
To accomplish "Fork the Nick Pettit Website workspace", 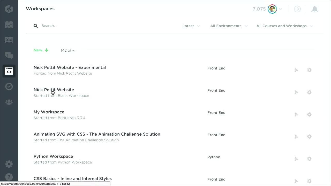I will pyautogui.click(x=296, y=92).
